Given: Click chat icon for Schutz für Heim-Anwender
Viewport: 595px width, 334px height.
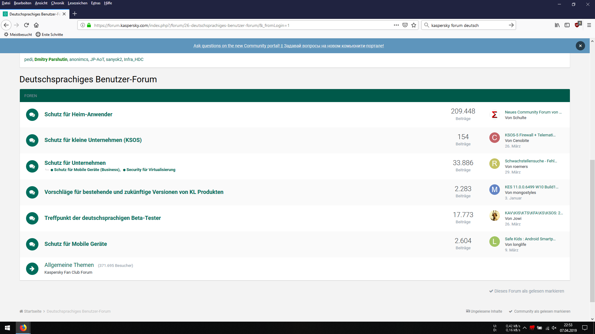Looking at the screenshot, I should [x=32, y=115].
